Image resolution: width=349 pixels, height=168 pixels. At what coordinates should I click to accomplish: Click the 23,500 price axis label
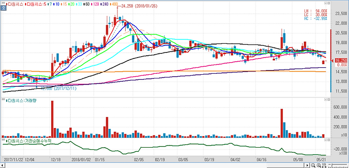[x=341, y=13]
